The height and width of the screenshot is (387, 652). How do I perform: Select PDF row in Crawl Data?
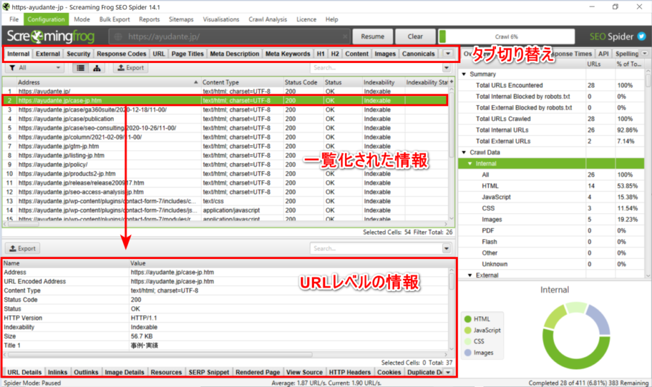[551, 230]
